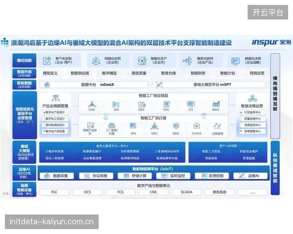This screenshot has height=234, width=293.
Task: Click the 纵向垂域智能 vertical bar
Action: pos(275,168)
